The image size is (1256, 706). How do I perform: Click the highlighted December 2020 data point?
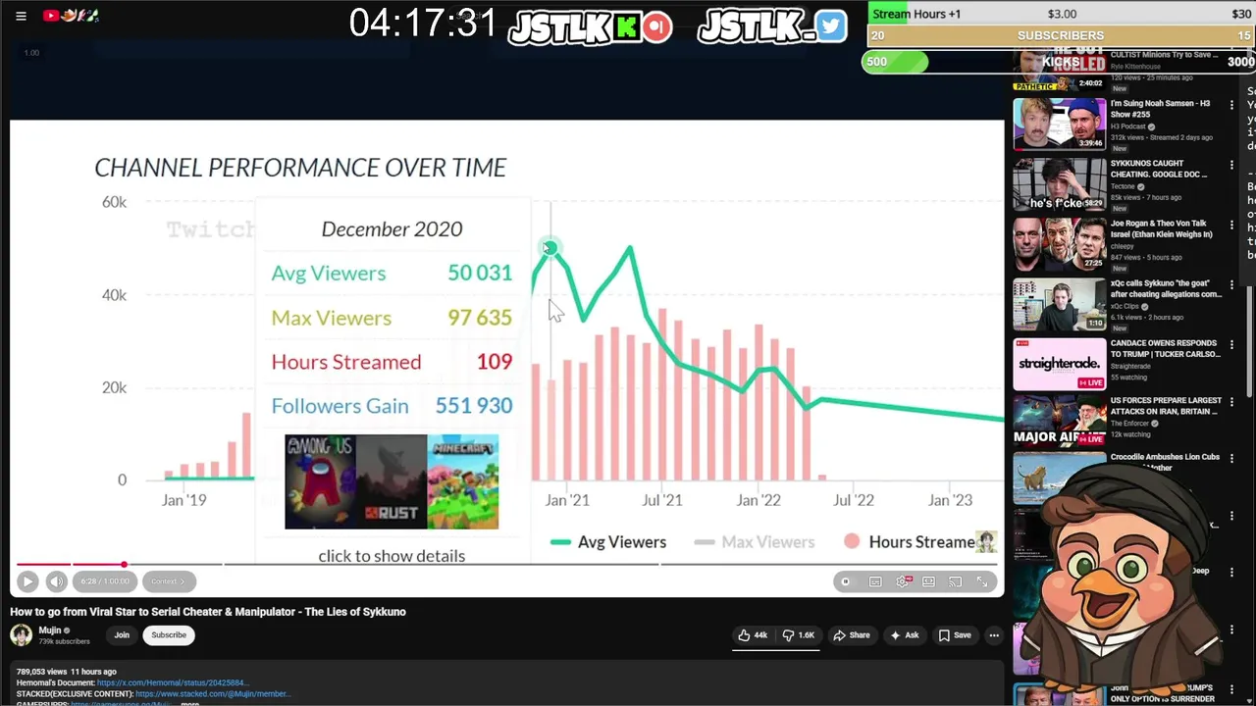[549, 248]
